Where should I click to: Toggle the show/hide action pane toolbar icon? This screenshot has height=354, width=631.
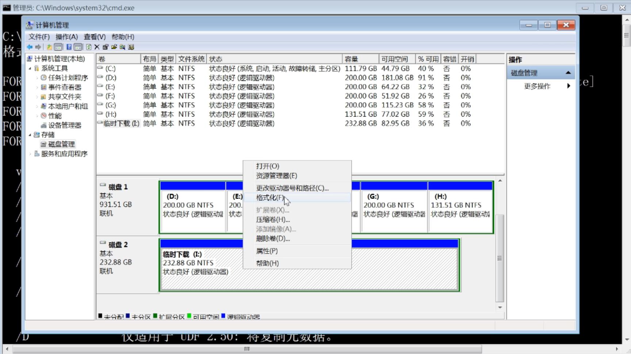[77, 47]
